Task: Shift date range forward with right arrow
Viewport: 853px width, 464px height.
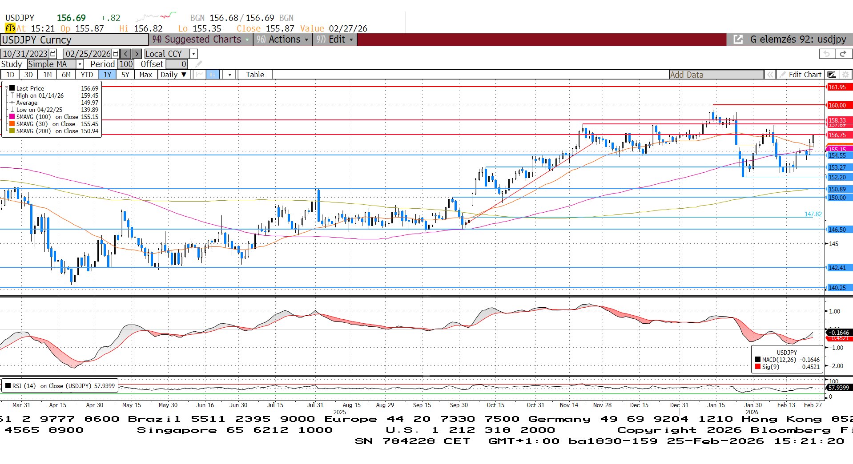Action: pos(137,54)
